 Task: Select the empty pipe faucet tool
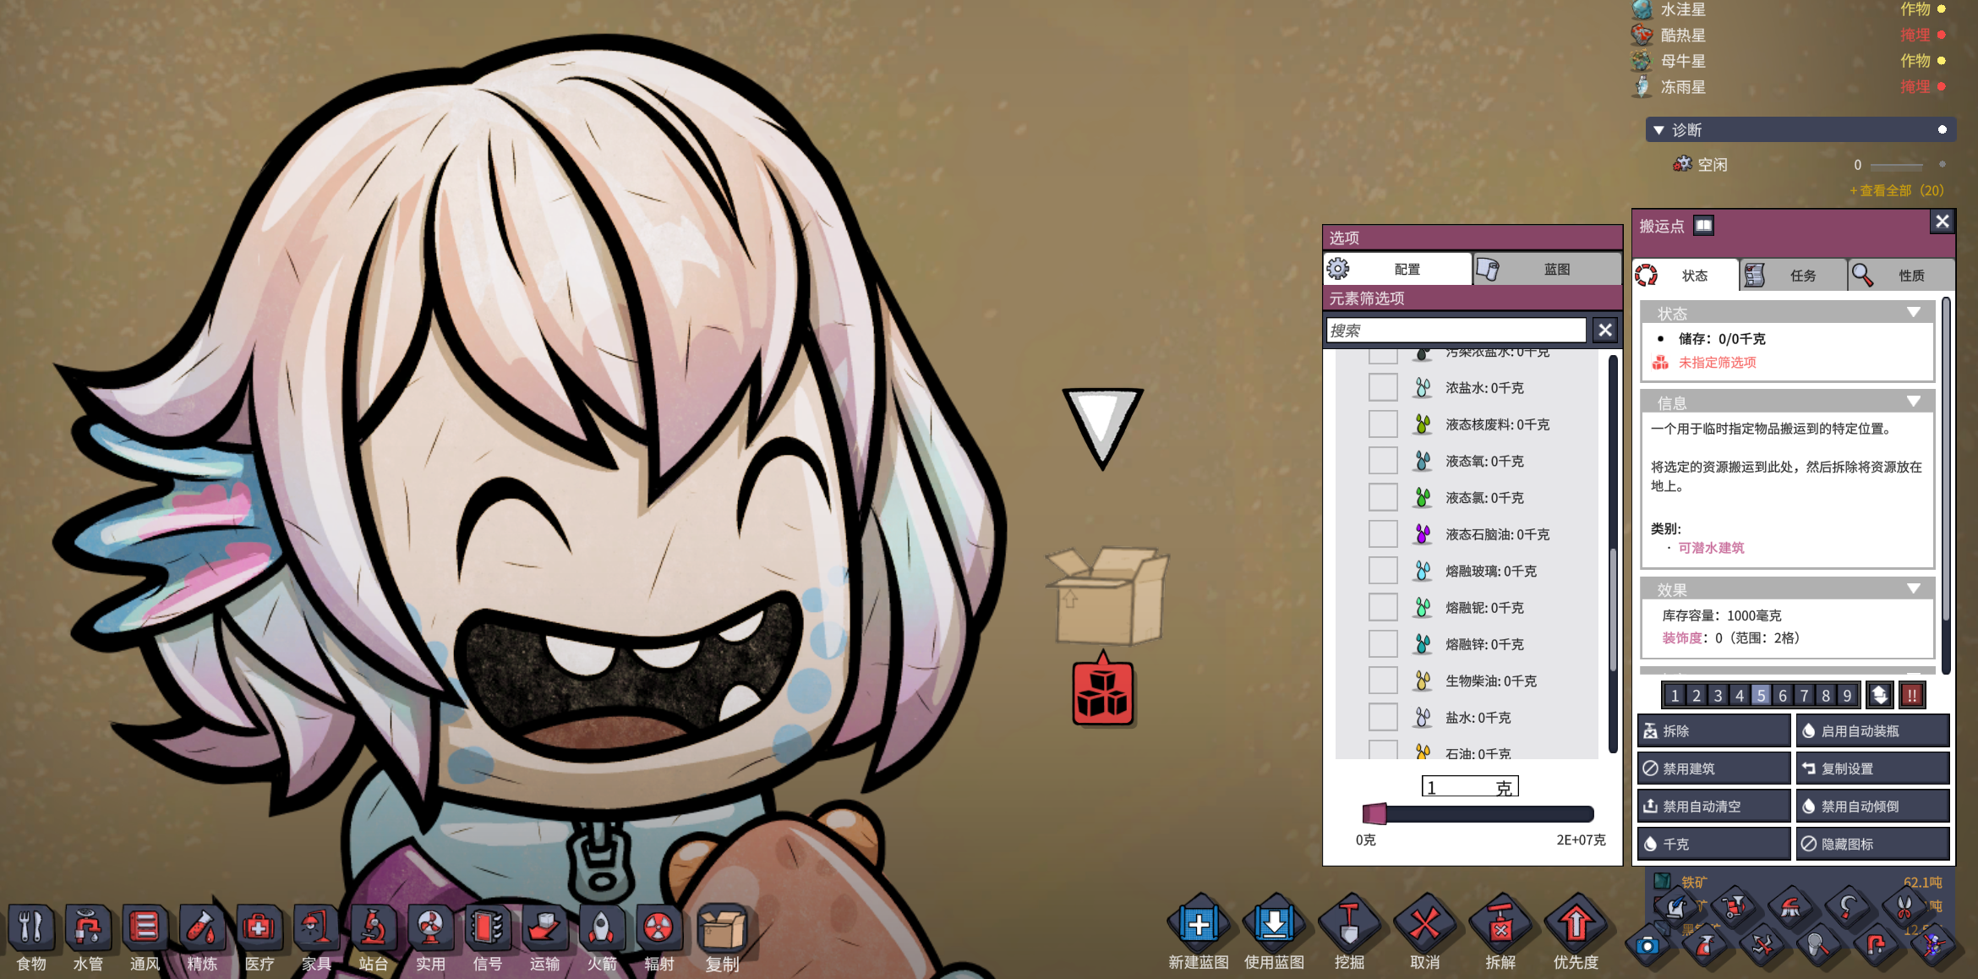tap(1876, 945)
